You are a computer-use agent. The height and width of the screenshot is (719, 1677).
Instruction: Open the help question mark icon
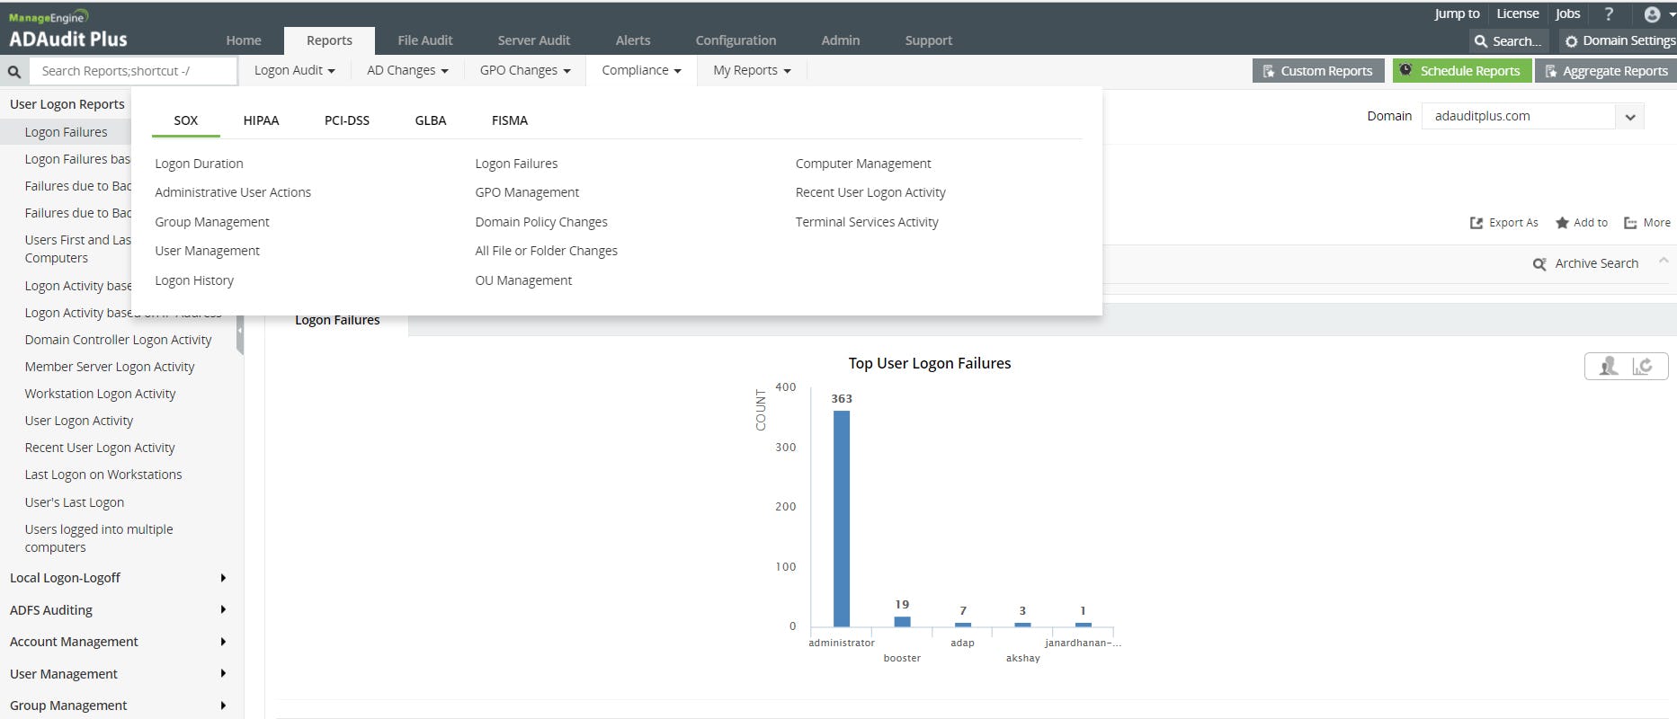click(1609, 13)
